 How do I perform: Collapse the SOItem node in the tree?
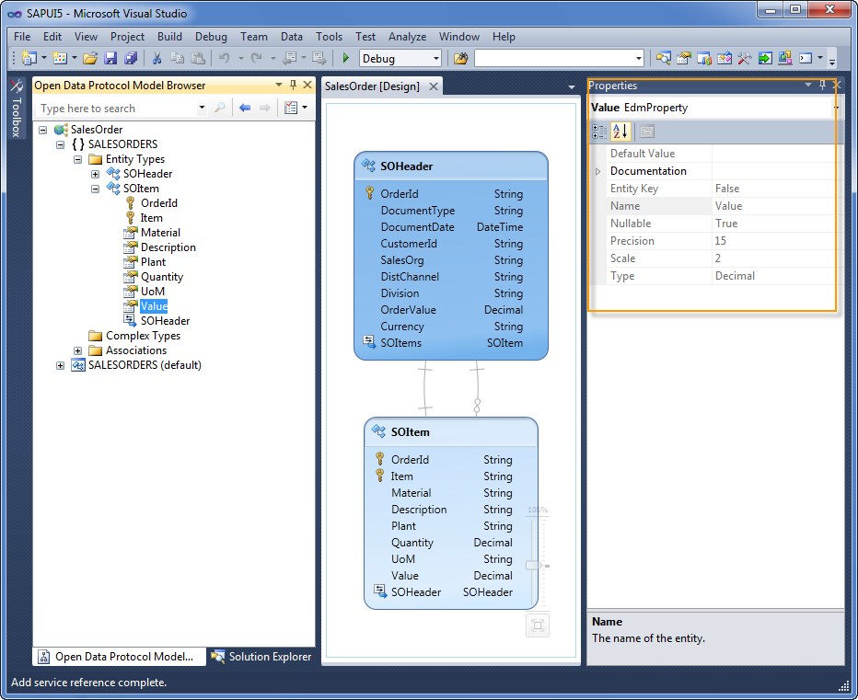tap(96, 189)
